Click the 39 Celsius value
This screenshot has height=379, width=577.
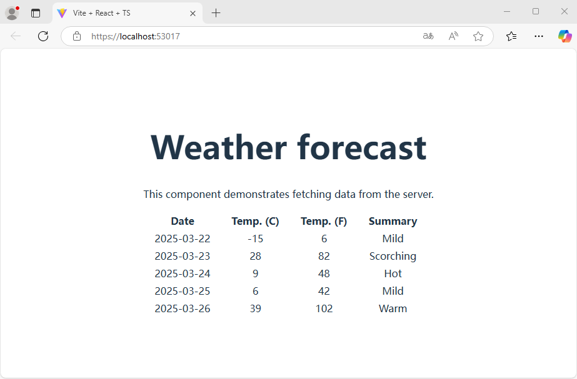[256, 308]
